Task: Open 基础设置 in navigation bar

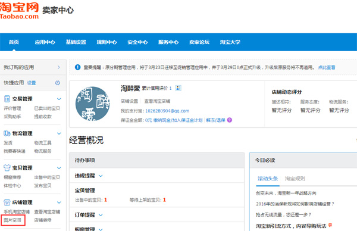Action: coord(76,42)
